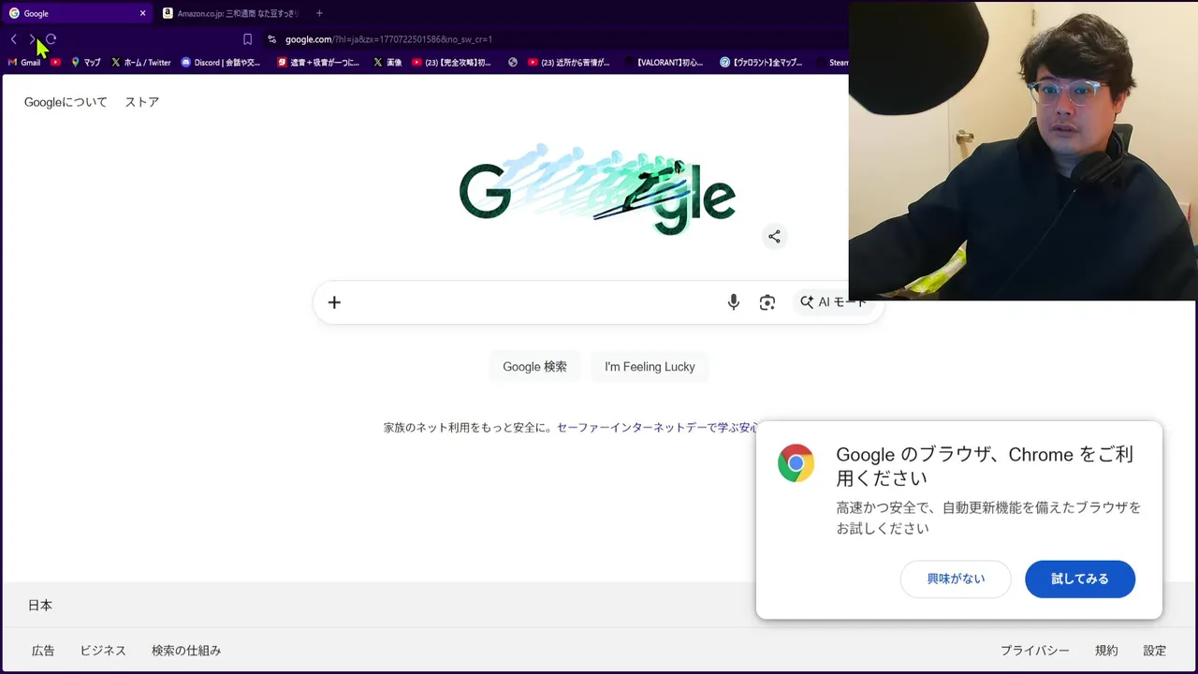
Task: Open the Googleについて link
Action: (x=66, y=102)
